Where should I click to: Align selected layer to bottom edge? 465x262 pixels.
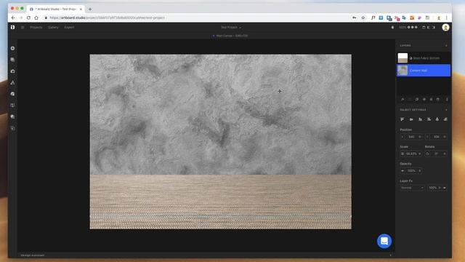click(x=420, y=119)
